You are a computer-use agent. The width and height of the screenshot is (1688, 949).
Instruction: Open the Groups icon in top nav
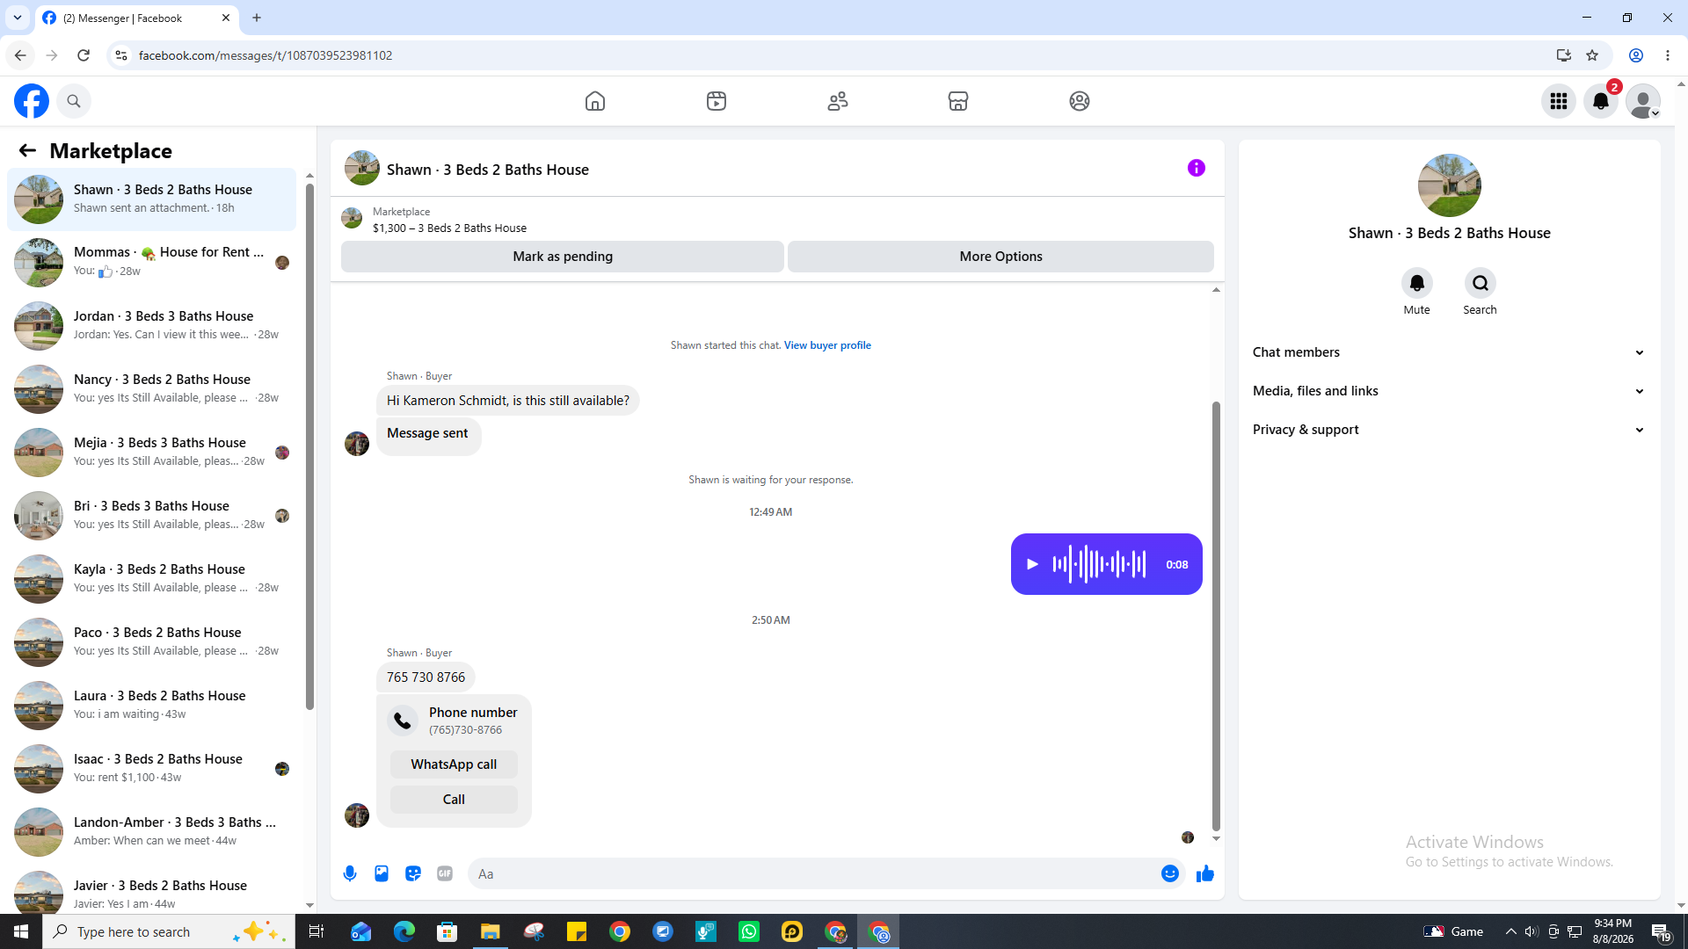click(x=1080, y=101)
